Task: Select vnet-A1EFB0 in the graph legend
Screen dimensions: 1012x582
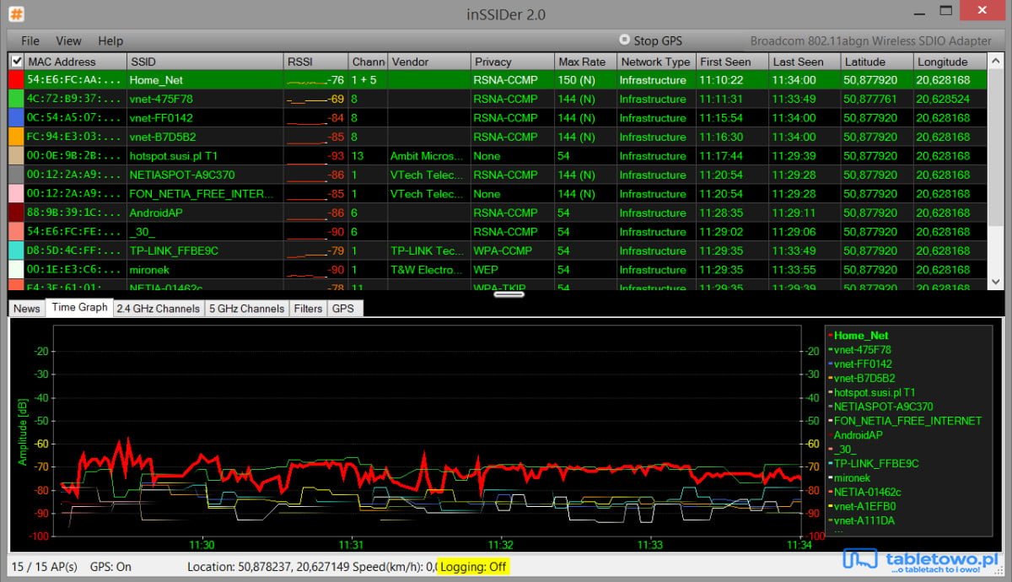Action: pyautogui.click(x=864, y=507)
